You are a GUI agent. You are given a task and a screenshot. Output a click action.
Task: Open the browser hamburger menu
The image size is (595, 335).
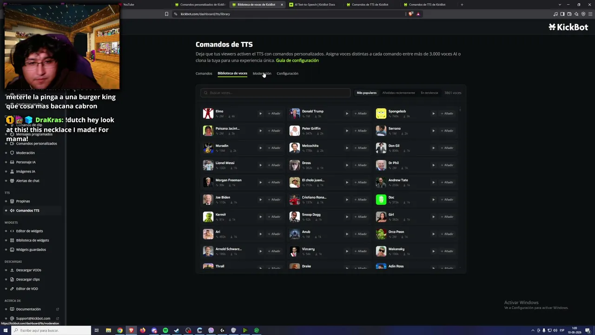point(590,14)
